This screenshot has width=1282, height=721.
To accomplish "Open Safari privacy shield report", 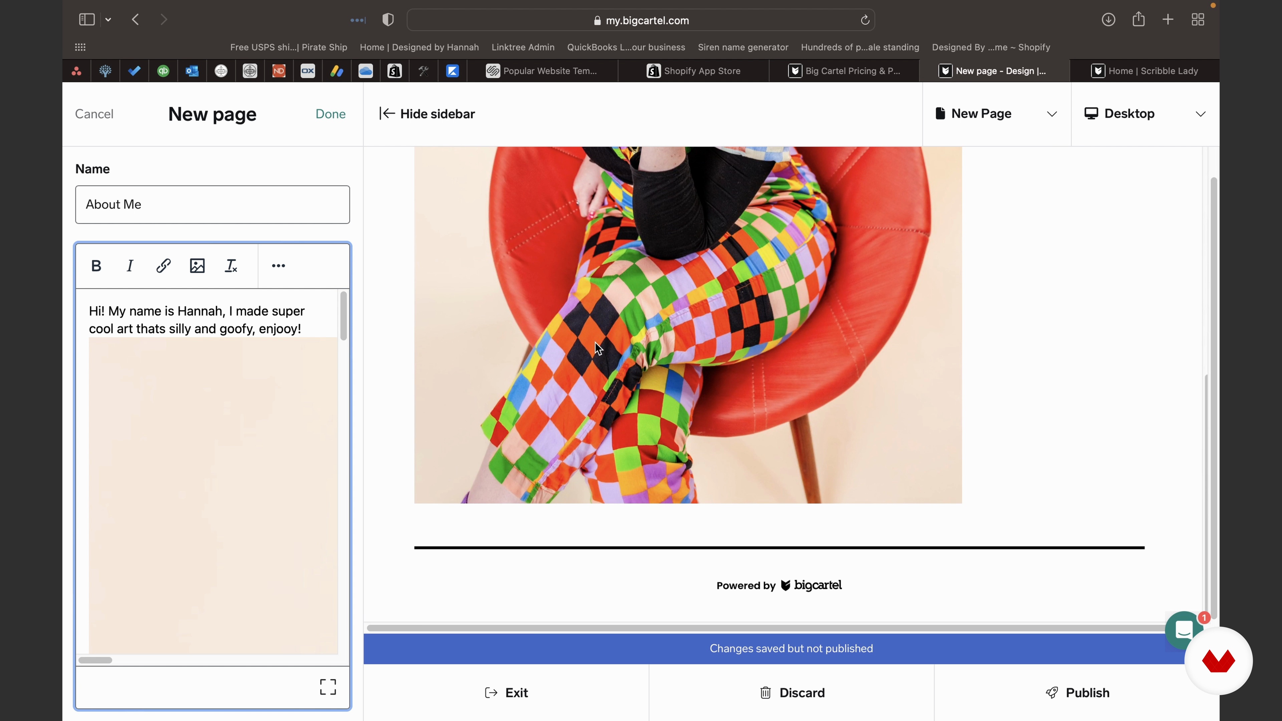I will pos(388,20).
